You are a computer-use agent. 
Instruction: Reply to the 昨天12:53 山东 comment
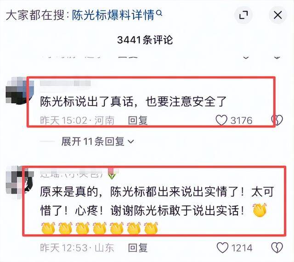(138, 248)
